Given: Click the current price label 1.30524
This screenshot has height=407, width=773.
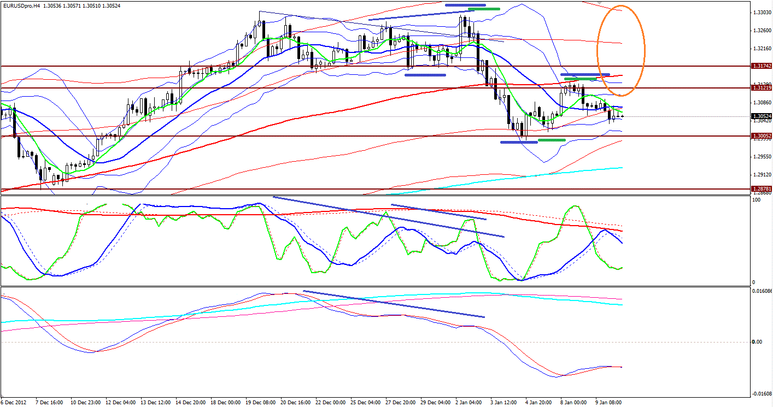Looking at the screenshot, I should tap(762, 116).
